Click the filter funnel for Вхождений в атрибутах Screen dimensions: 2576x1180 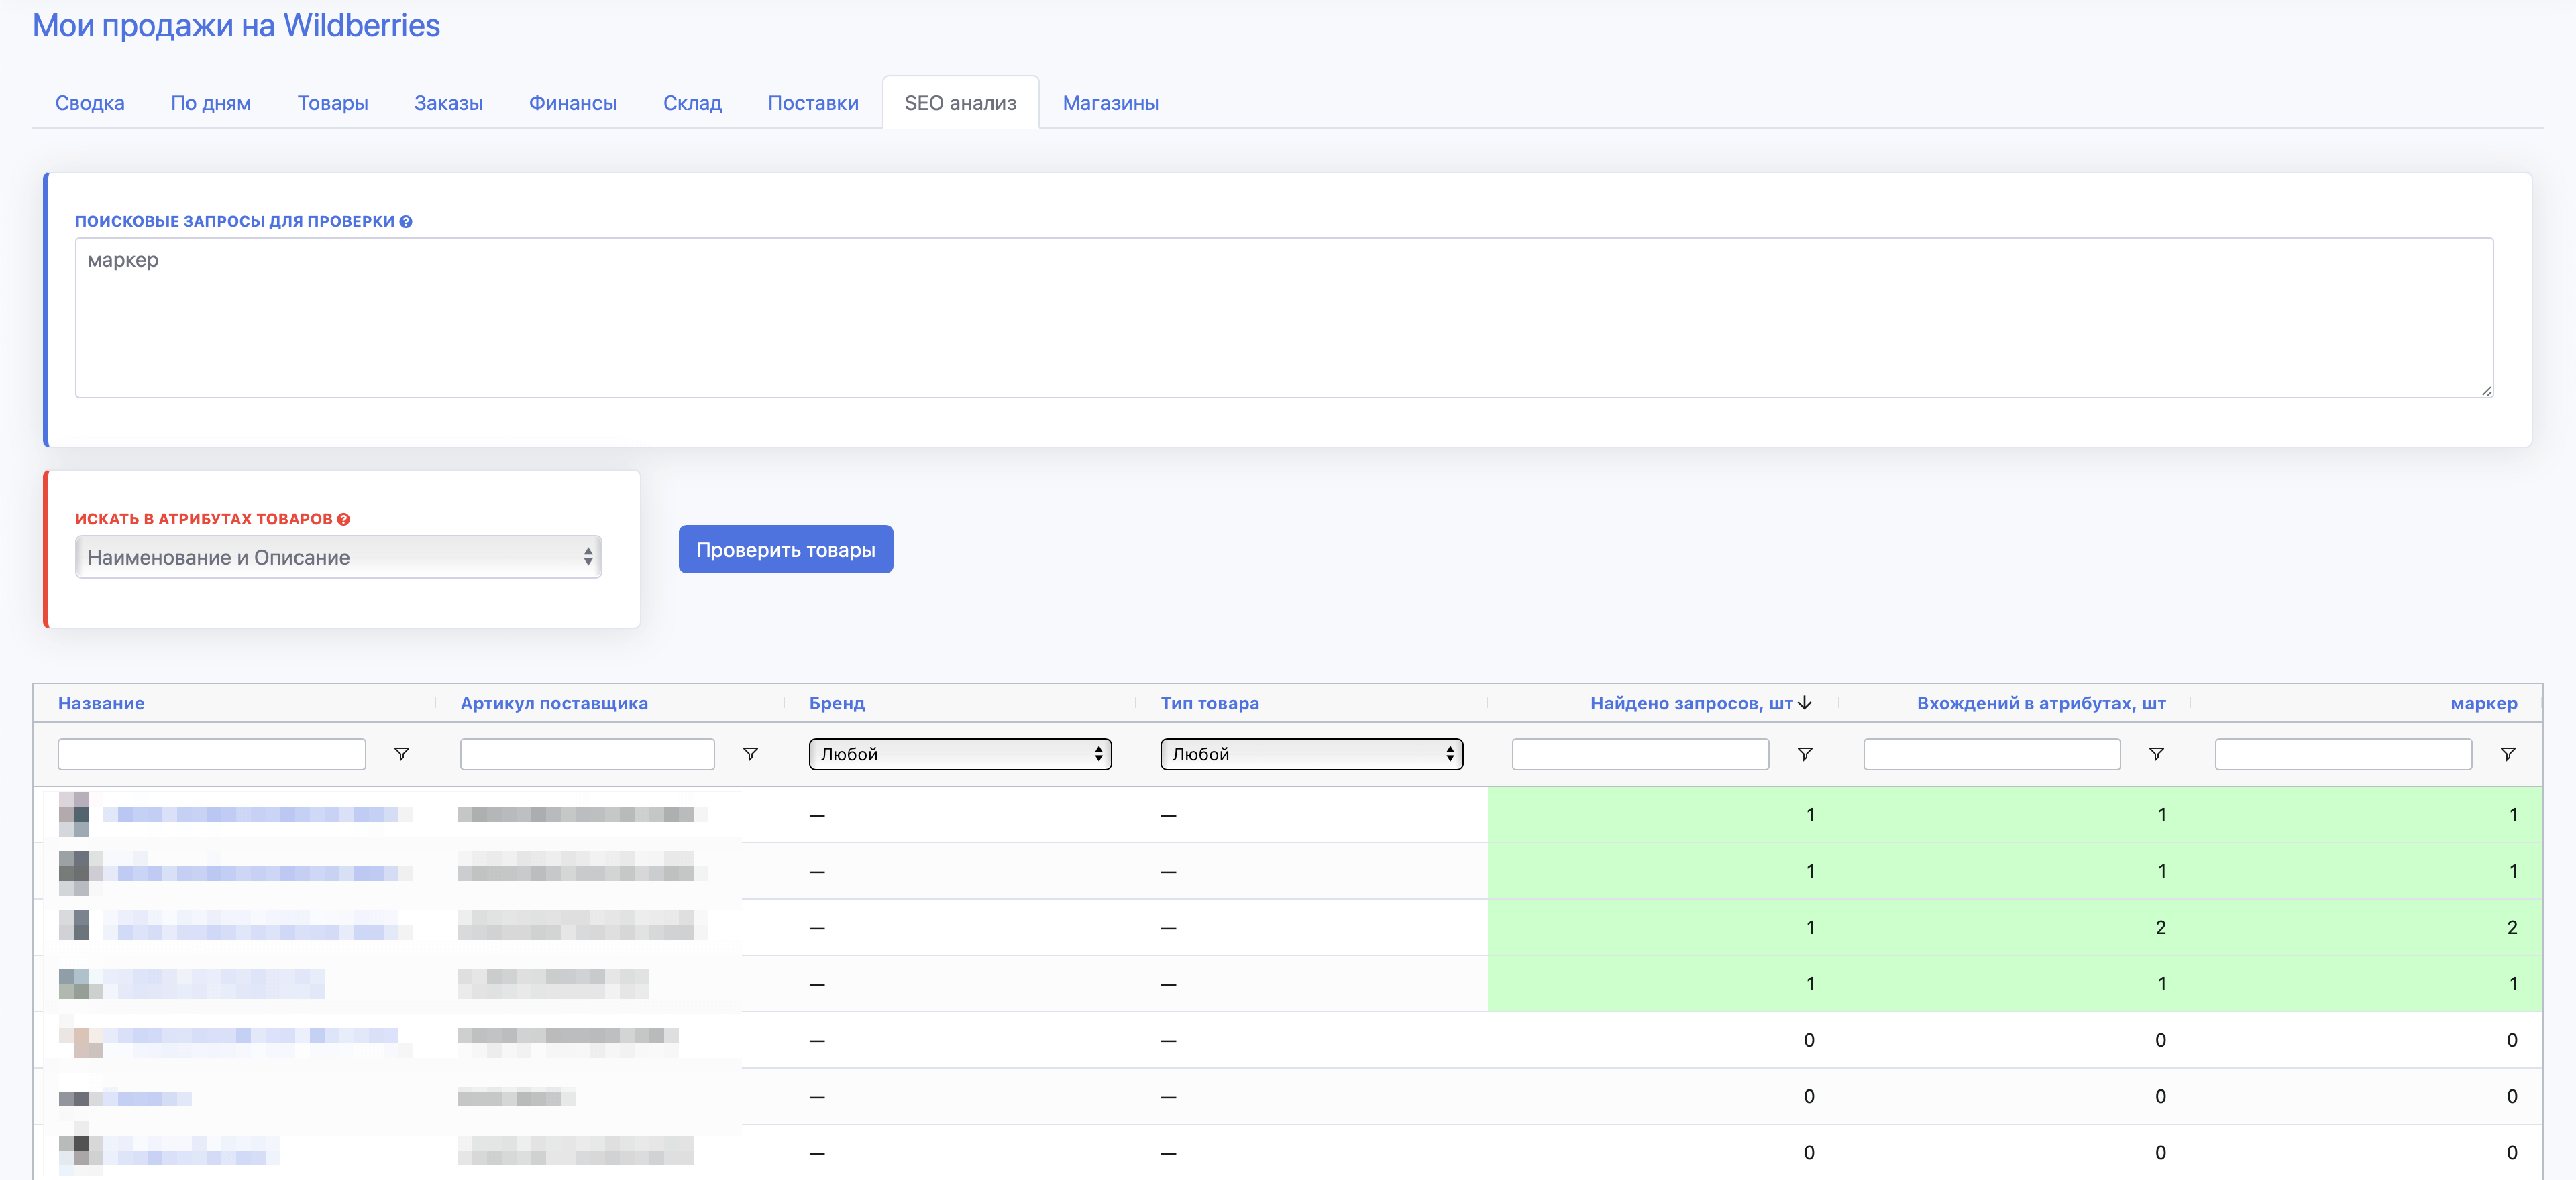point(2156,754)
